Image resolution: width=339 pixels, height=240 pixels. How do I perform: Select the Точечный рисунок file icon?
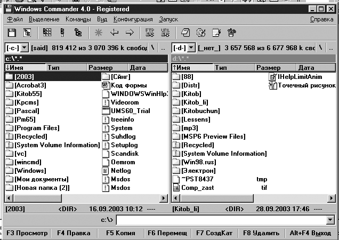tap(273, 85)
